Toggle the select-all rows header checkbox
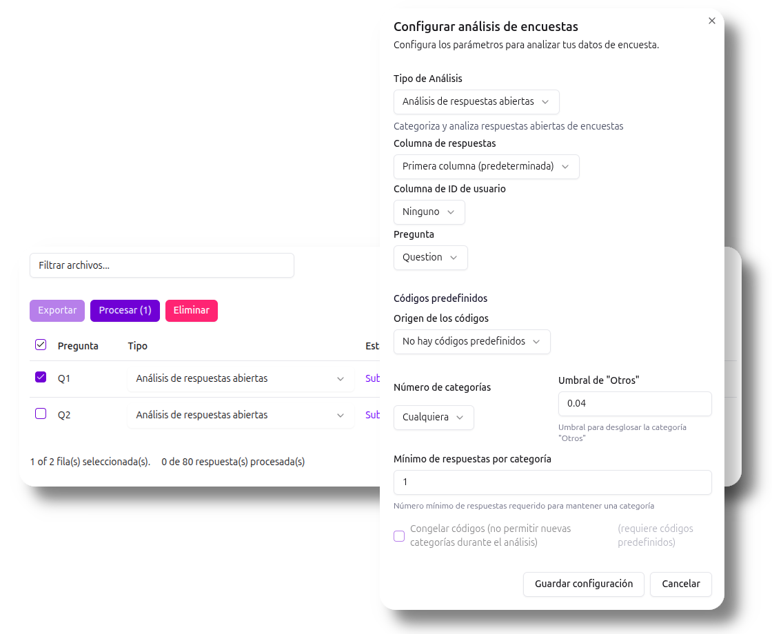This screenshot has width=772, height=634. pos(41,345)
